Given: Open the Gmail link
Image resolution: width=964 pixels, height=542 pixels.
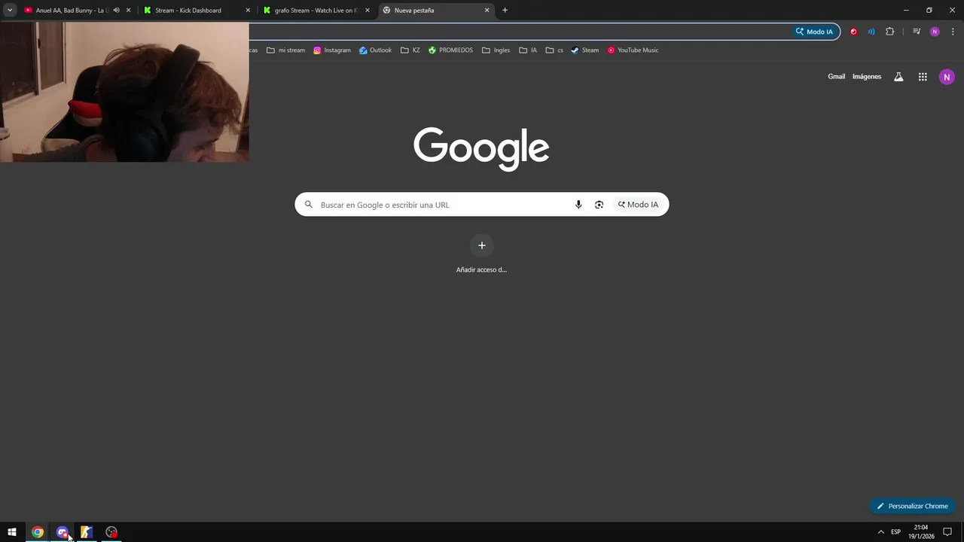Looking at the screenshot, I should 836,77.
